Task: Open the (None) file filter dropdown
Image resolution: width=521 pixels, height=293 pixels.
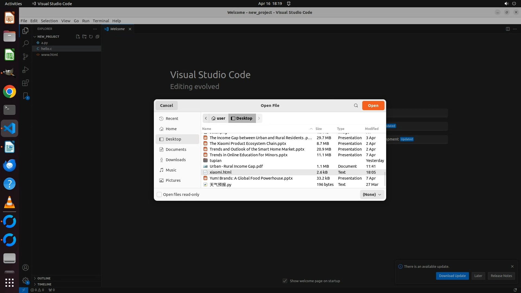Action: pyautogui.click(x=372, y=195)
